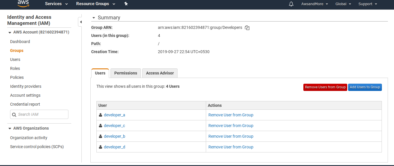Focus the Search IAM input field
The image size is (394, 166).
coord(39,114)
